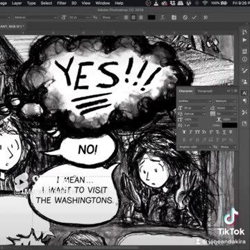The image size is (250, 250).
Task: Open the Clone Source stamp panel icon
Action: (x=244, y=81)
